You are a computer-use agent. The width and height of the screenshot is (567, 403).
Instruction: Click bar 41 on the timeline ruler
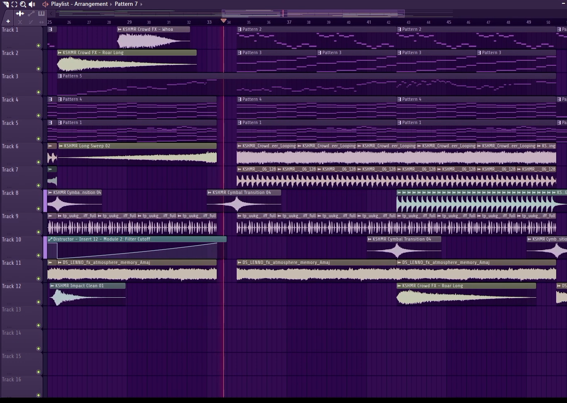(369, 22)
